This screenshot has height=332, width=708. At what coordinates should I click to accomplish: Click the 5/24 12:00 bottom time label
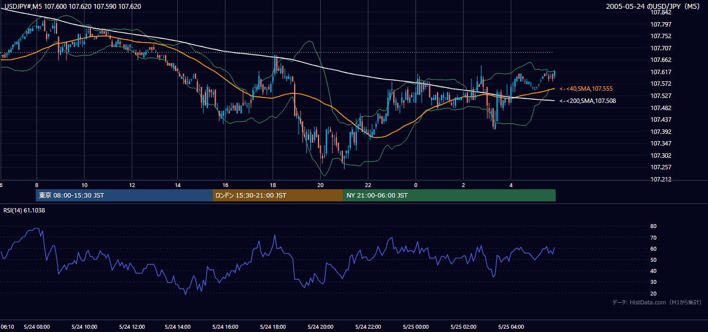tap(132, 326)
